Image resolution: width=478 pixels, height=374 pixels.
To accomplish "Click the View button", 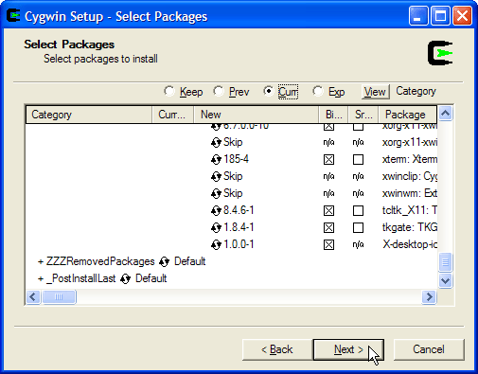I will [x=375, y=92].
